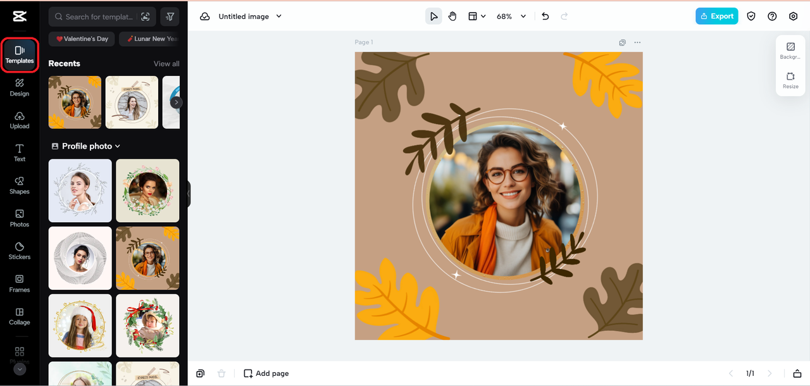Click the image search scan icon
This screenshot has height=386, width=810.
coord(146,17)
